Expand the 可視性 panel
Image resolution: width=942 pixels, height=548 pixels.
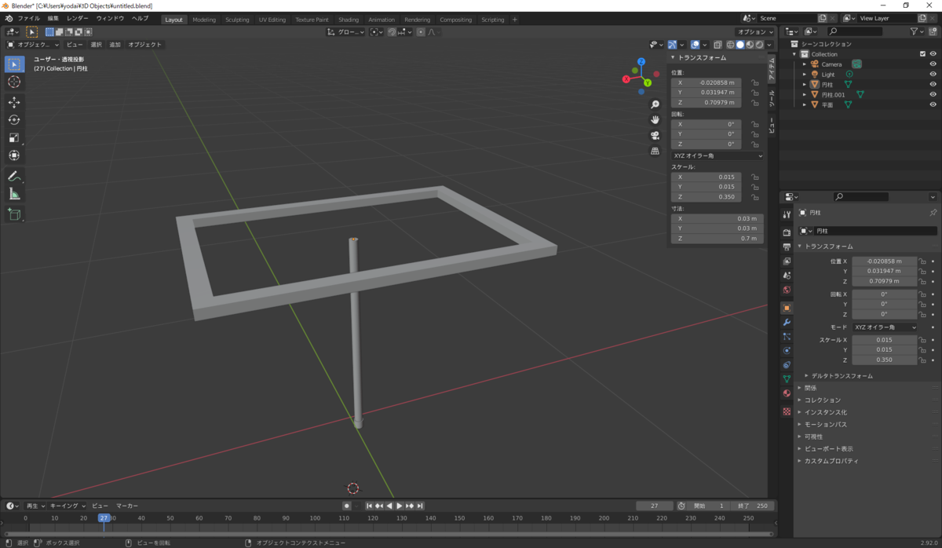tap(813, 437)
